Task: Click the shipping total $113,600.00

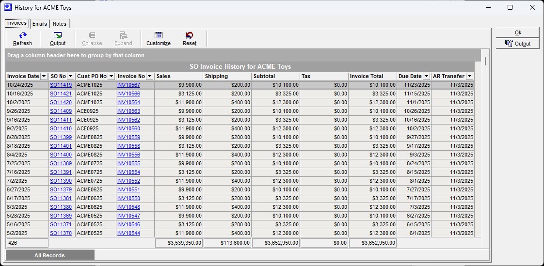Action: pos(227,243)
